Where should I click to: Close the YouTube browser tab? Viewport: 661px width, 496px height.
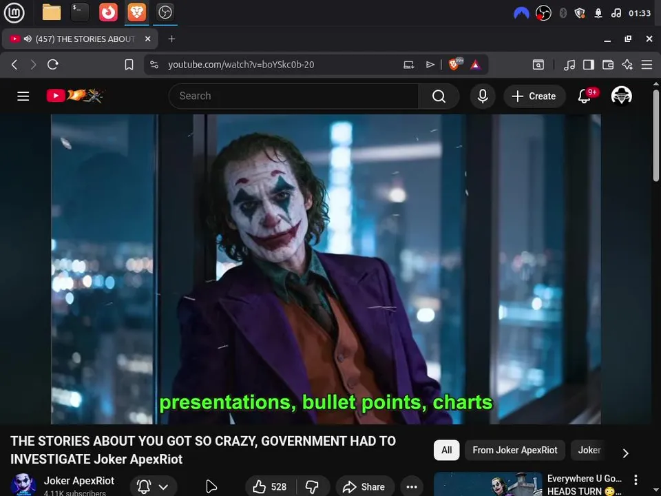(147, 39)
